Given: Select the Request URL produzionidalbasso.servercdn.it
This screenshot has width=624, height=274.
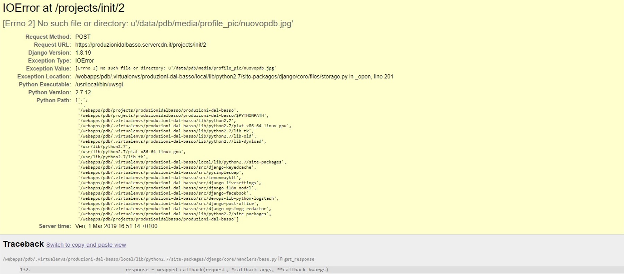Looking at the screenshot, I should [x=141, y=45].
